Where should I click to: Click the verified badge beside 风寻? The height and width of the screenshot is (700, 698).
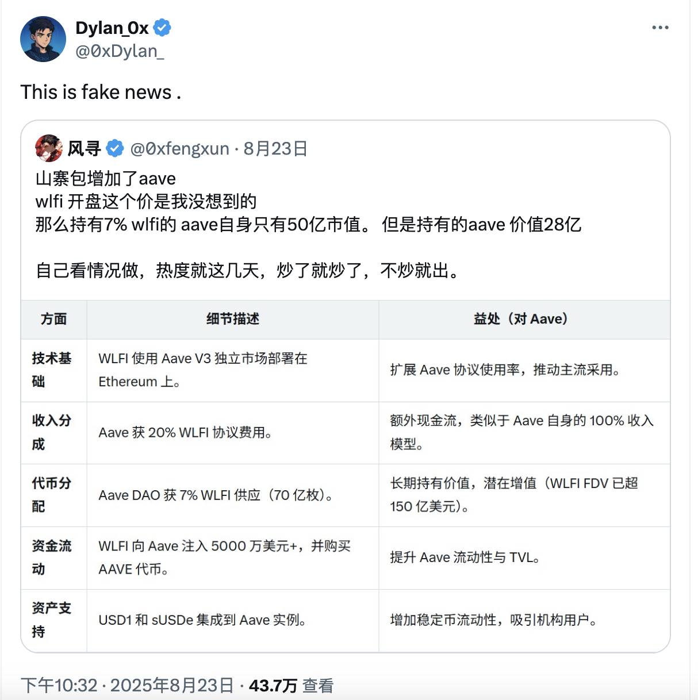click(x=115, y=148)
